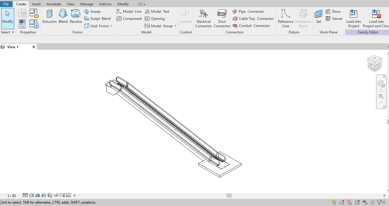This screenshot has width=389, height=206.
Task: Change the detail level icon
Action: pyautogui.click(x=25, y=195)
